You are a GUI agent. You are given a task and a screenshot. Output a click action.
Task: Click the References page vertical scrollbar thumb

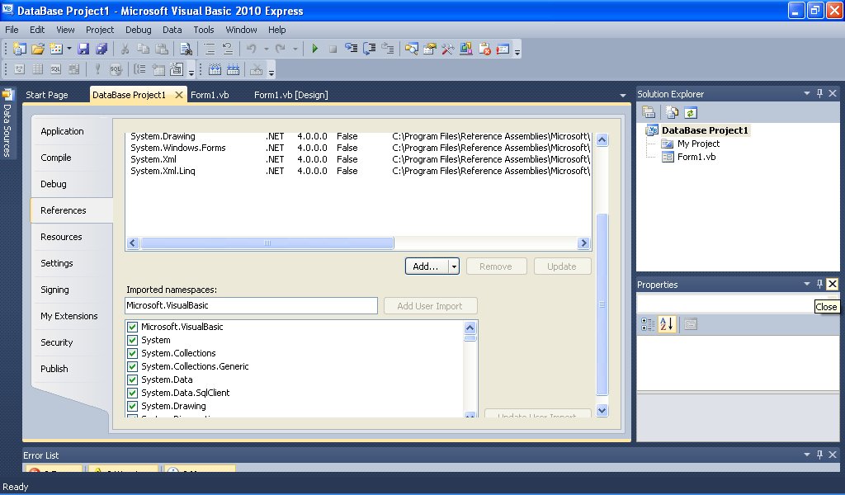pos(602,305)
